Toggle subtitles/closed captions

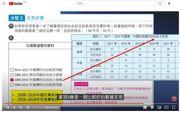coord(145,107)
